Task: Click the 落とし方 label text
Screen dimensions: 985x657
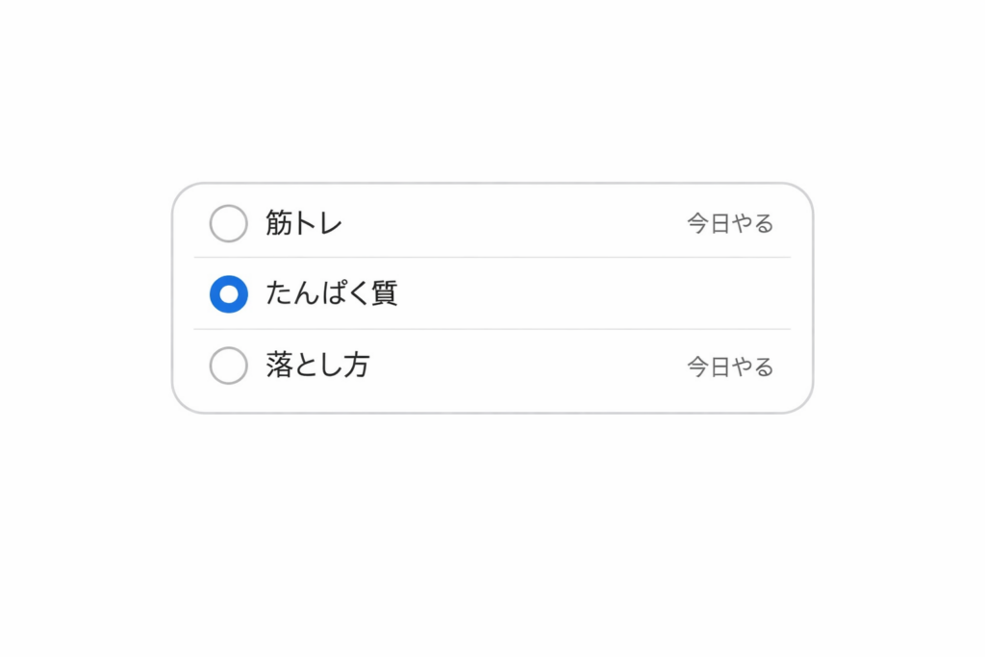Action: [x=317, y=366]
